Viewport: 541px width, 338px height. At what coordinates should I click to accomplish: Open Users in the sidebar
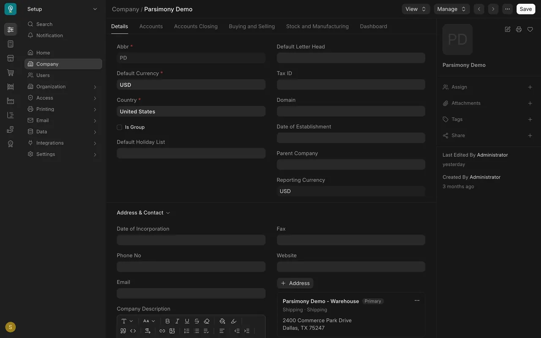(x=63, y=75)
